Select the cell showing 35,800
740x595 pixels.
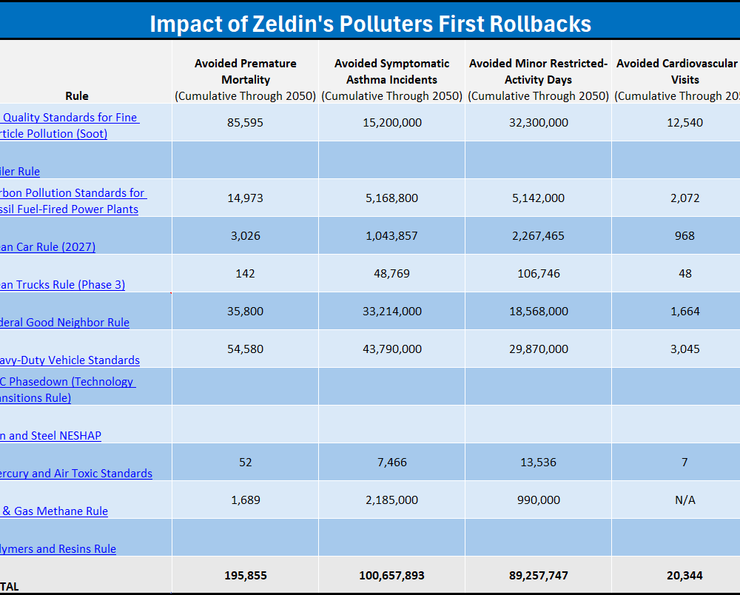coord(246,311)
